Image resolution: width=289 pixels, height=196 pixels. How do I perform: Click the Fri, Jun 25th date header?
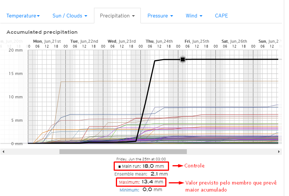(197, 41)
